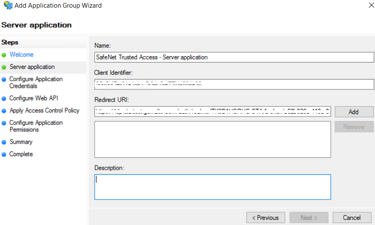Image resolution: width=375 pixels, height=225 pixels.
Task: Open the Welcome step link
Action: tap(22, 54)
